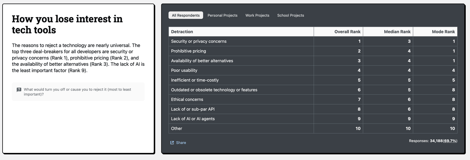
Task: Show the School Projects tab
Action: [291, 15]
